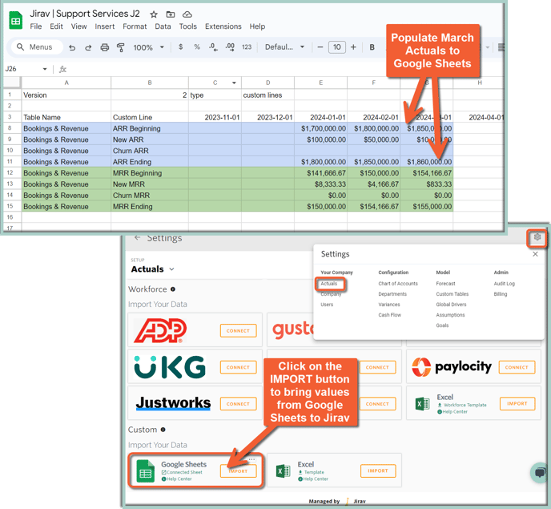Decrease font size with the minus button
Screen dimensions: 551x509
(x=320, y=46)
